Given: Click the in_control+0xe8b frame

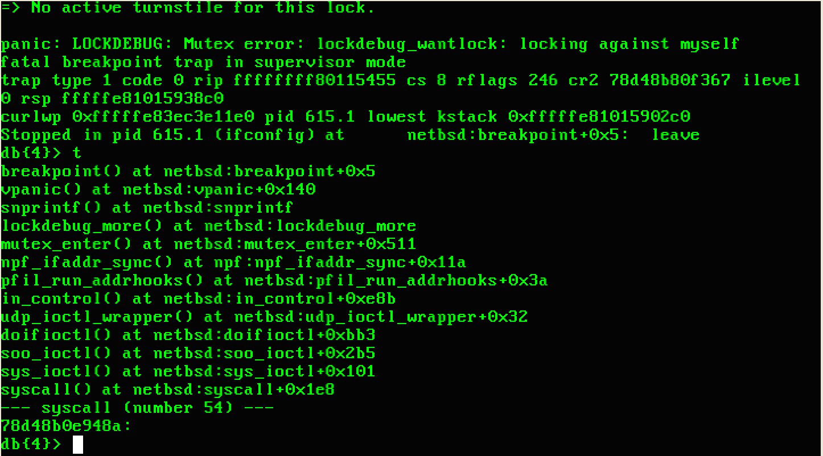Looking at the screenshot, I should (198, 299).
